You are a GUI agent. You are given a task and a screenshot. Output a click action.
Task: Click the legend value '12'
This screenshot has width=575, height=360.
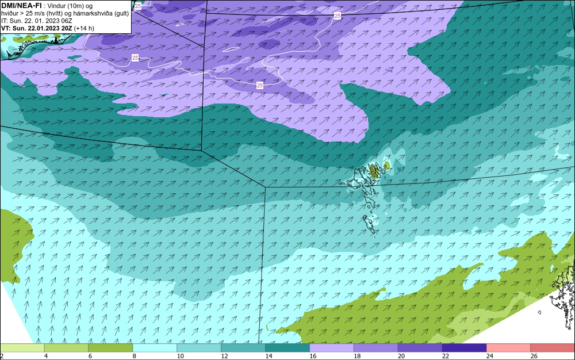tap(224, 356)
